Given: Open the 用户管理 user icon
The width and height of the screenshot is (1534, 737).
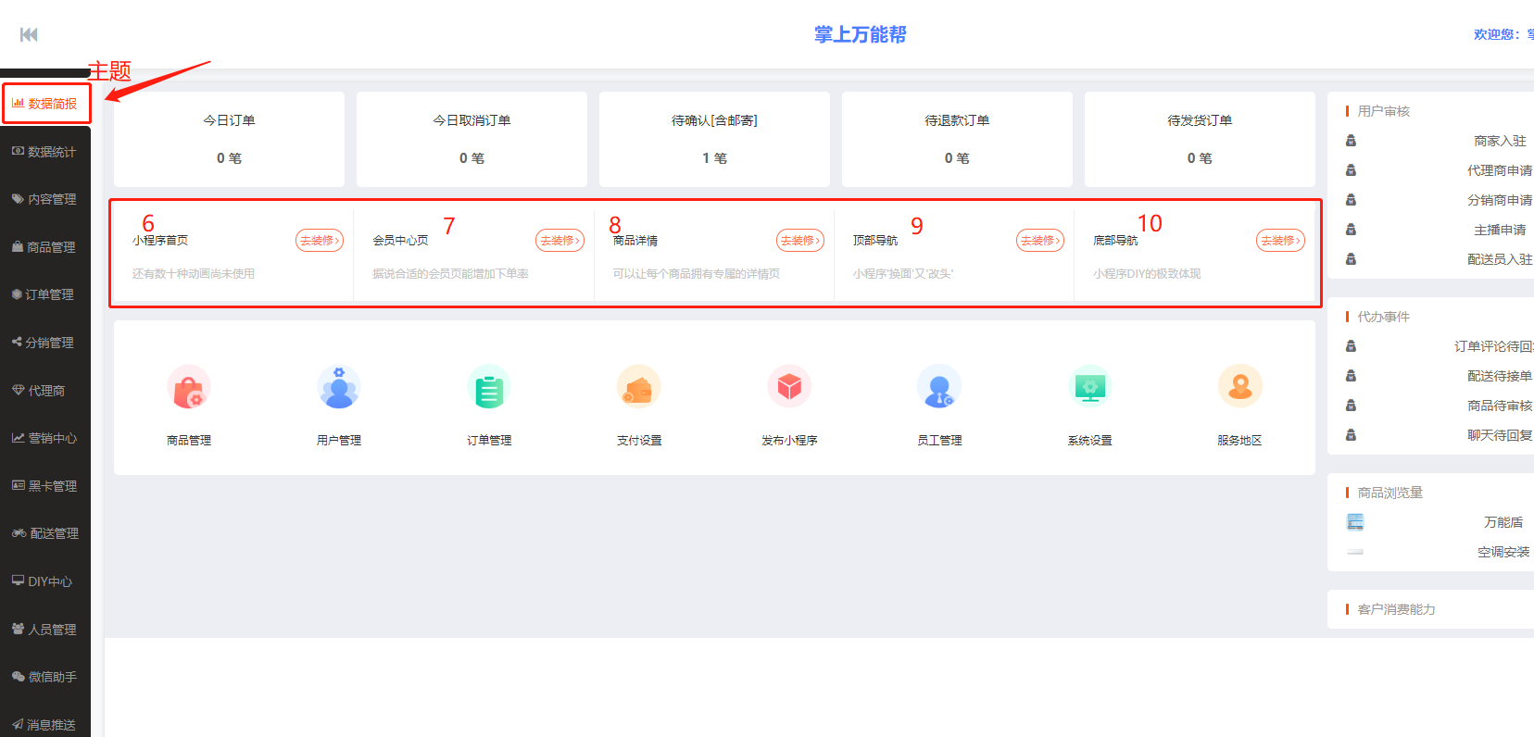Looking at the screenshot, I should [339, 388].
